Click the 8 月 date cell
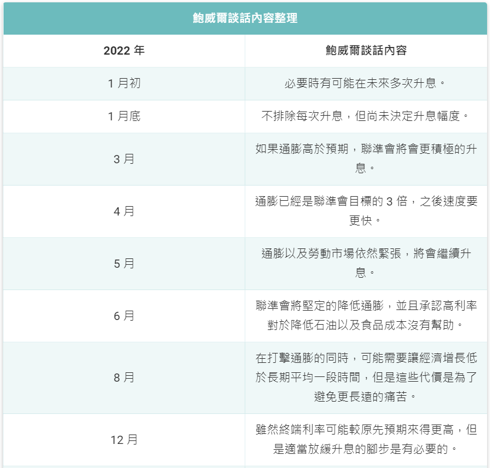Viewport: 490px width, 468px height. 124,378
